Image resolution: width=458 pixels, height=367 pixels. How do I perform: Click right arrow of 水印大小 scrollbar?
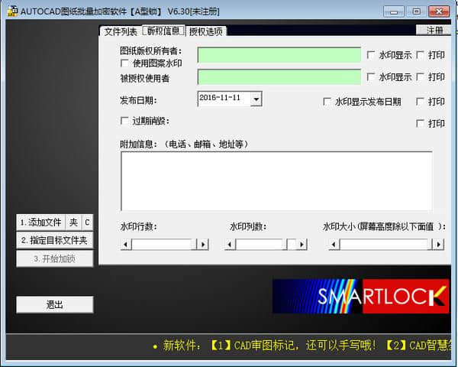438,245
